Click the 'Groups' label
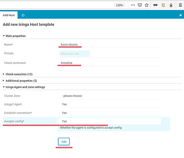Image resolution: width=184 pixels, height=158 pixels. coord(9,53)
